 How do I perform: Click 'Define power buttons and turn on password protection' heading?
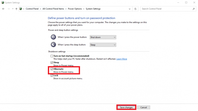(81, 18)
